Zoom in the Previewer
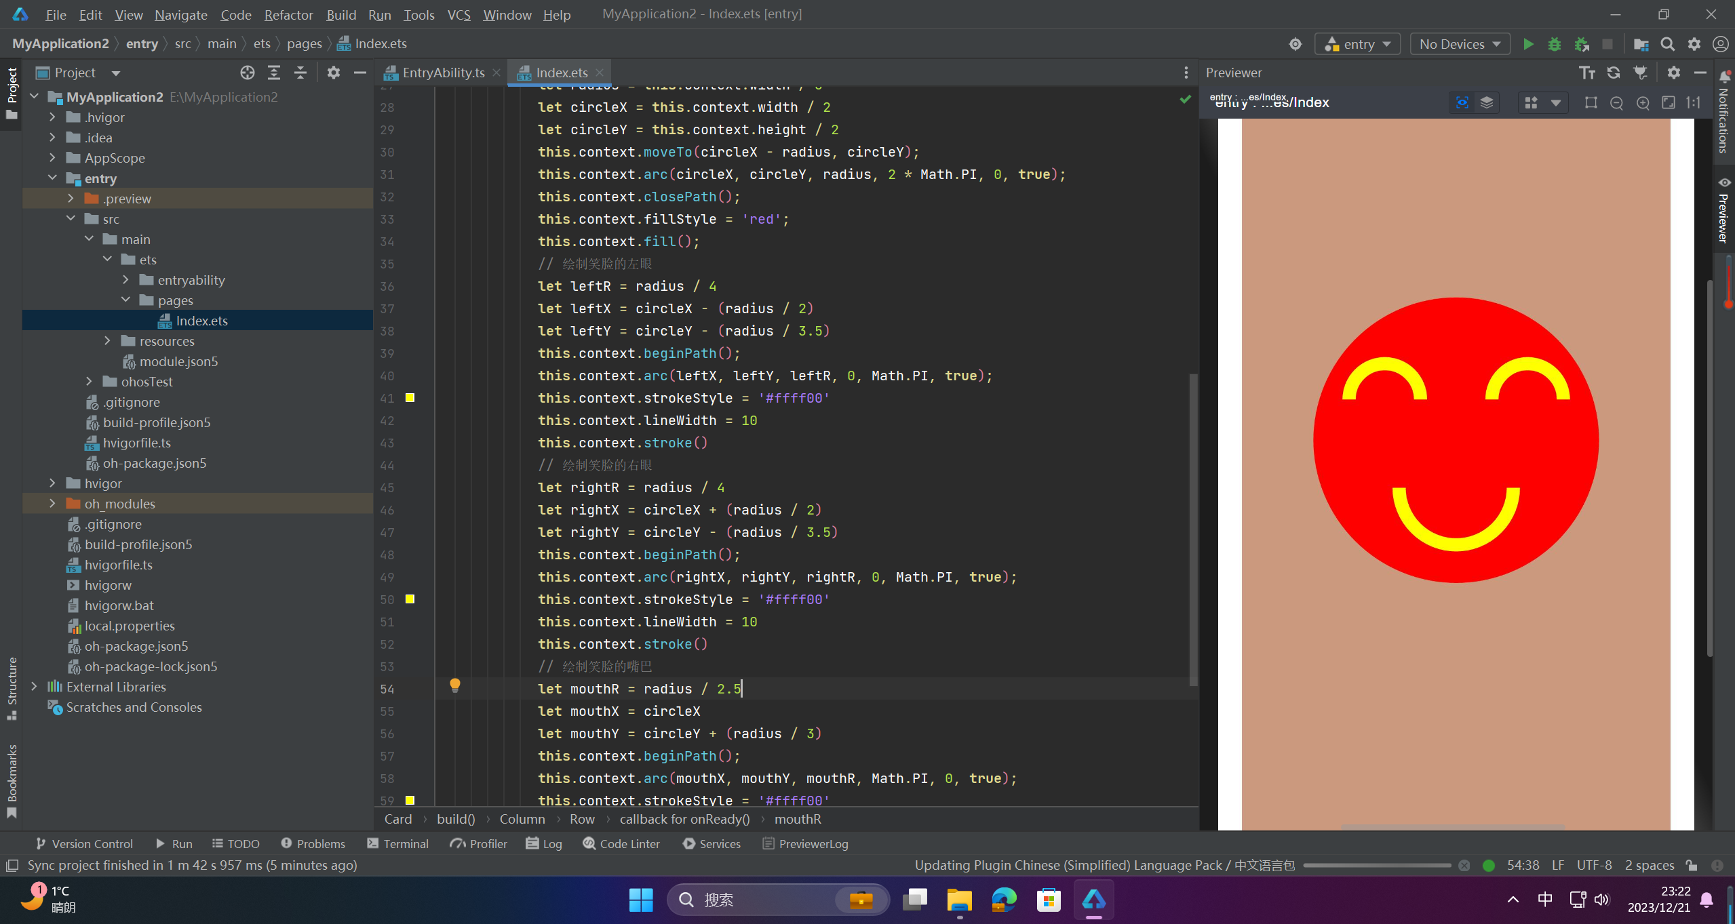The height and width of the screenshot is (924, 1735). tap(1643, 103)
